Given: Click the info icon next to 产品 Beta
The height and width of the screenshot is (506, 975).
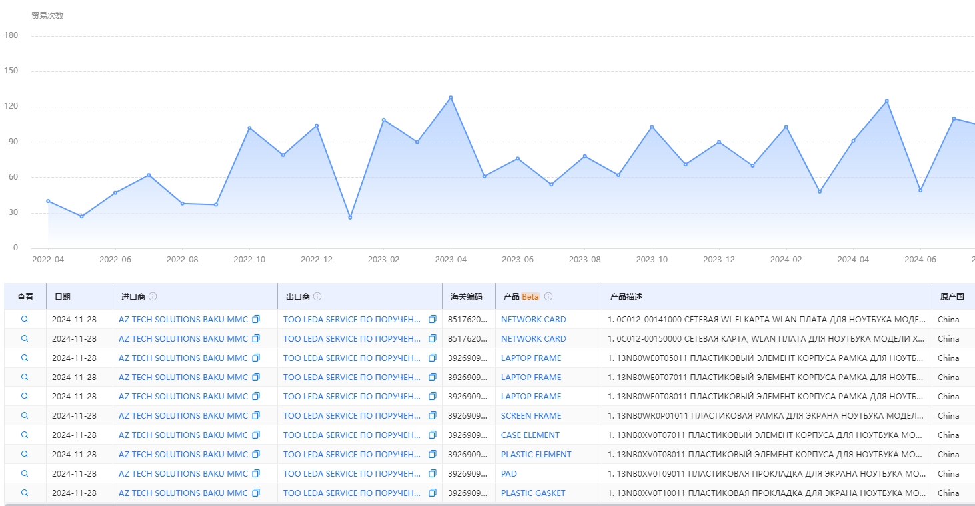Looking at the screenshot, I should (x=548, y=296).
